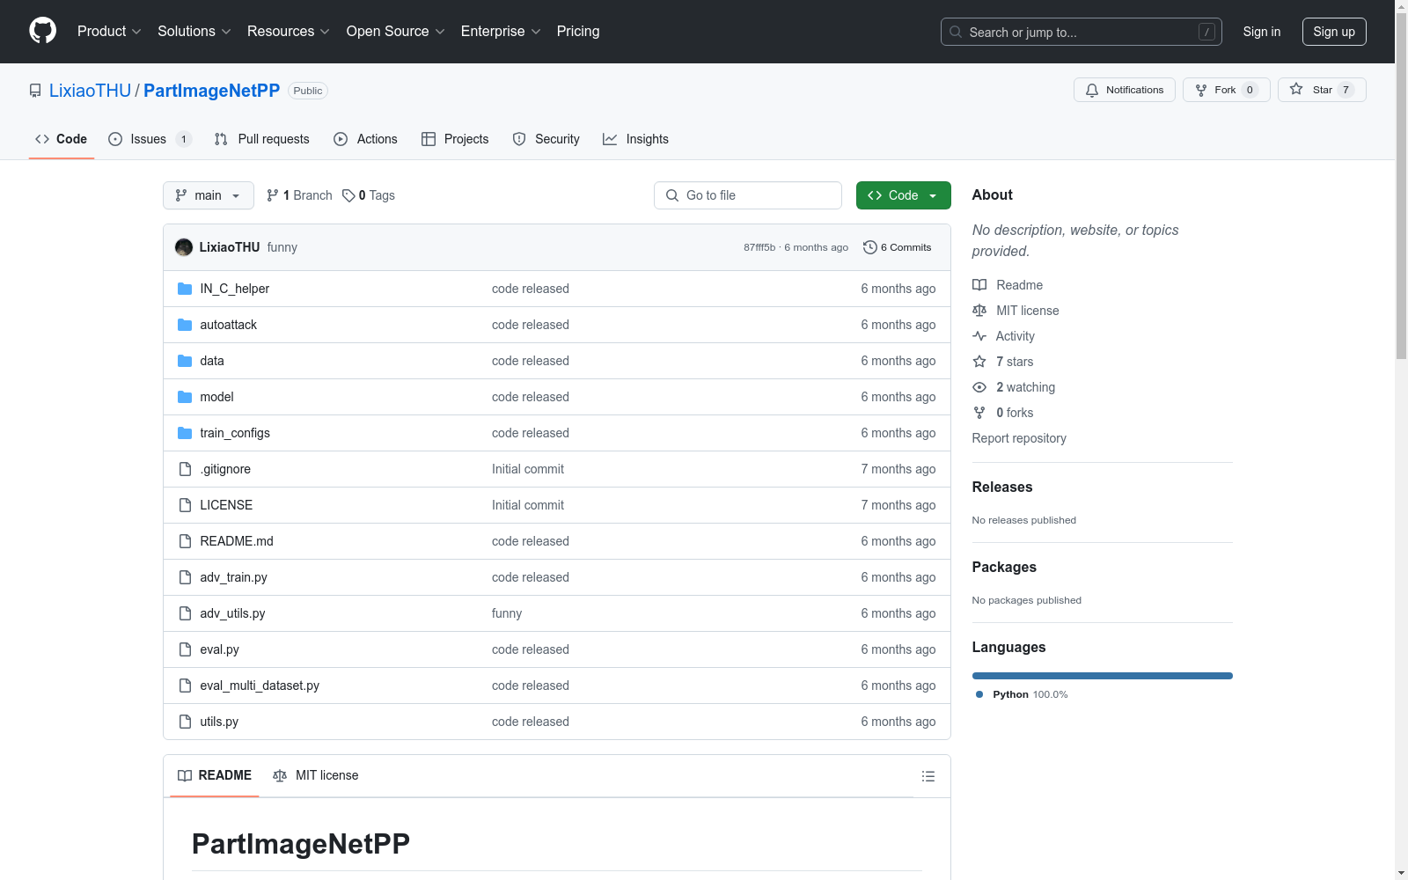This screenshot has height=880, width=1408.
Task: Switch to the Issues tab
Action: pos(150,139)
